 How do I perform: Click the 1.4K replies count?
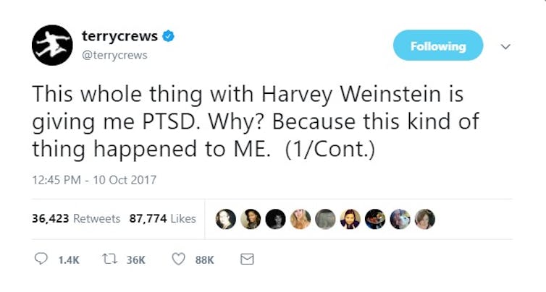69,260
